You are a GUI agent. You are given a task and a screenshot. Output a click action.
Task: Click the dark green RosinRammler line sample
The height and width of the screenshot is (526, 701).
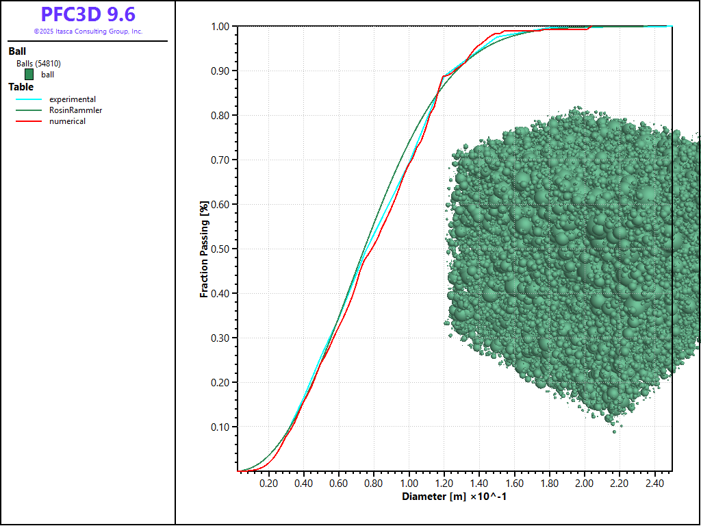pos(29,110)
